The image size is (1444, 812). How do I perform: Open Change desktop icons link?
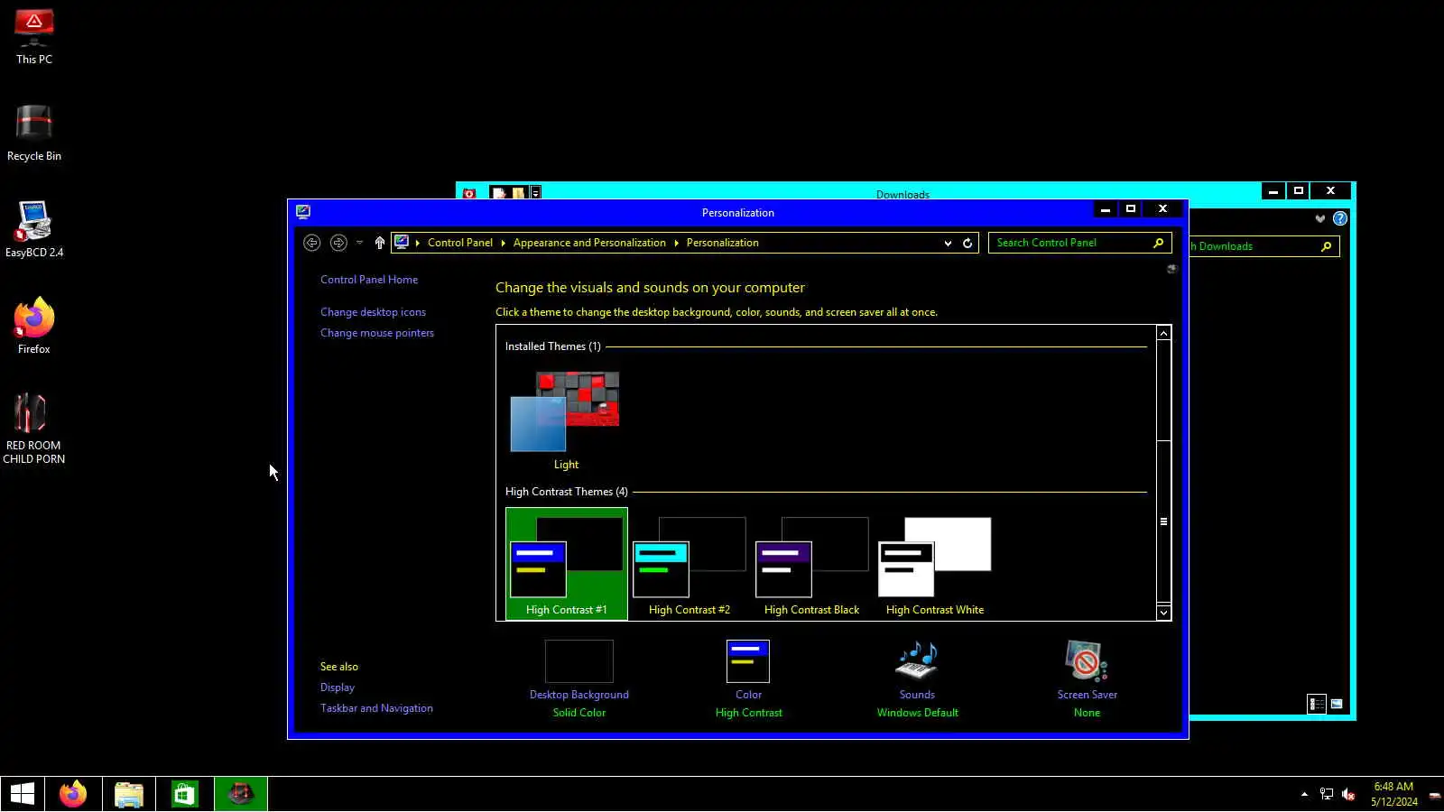click(x=373, y=312)
